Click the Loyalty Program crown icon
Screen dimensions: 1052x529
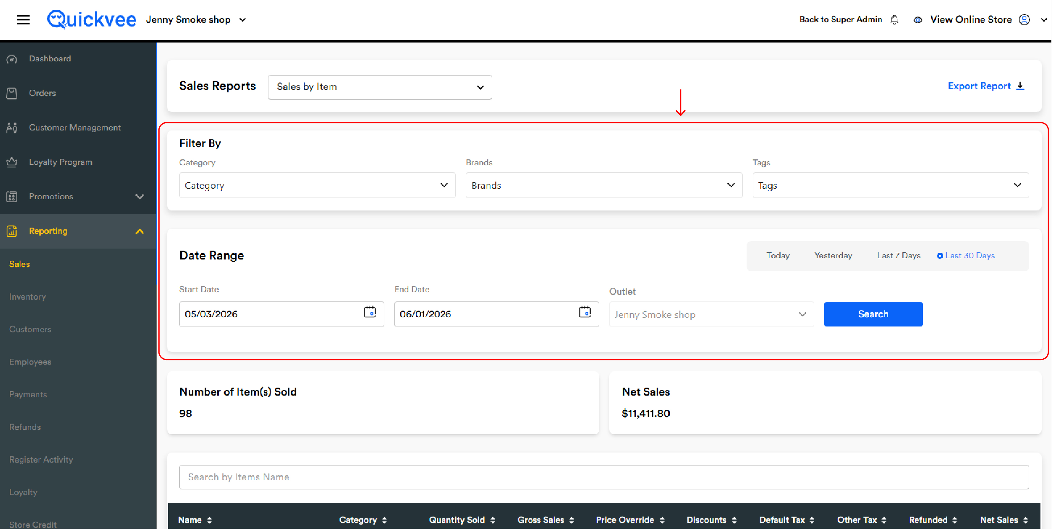(12, 162)
